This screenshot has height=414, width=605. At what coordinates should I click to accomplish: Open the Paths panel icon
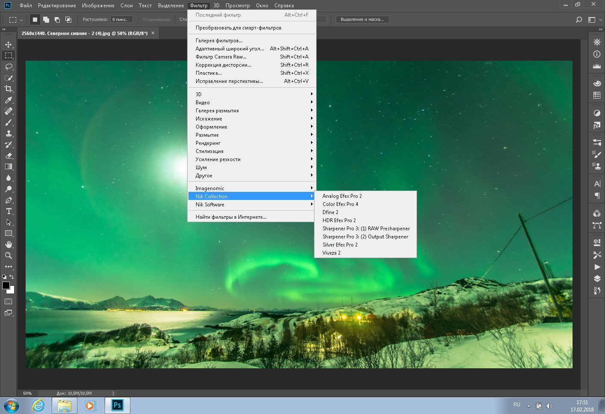click(597, 225)
